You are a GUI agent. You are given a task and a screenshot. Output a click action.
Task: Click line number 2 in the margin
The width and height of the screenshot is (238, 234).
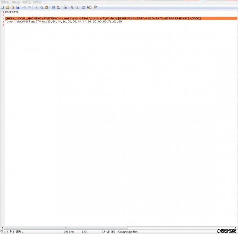(x=3, y=15)
